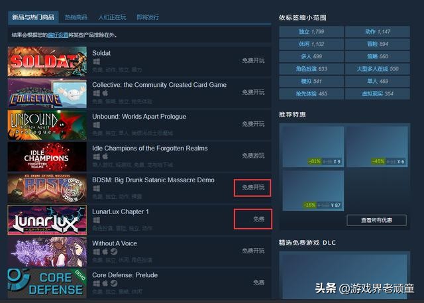Screen dimensions: 424x303
Task: Open the LunarLux game capsule image
Action: pos(47,220)
